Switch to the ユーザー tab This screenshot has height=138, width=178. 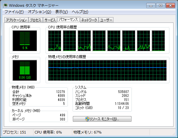106,20
